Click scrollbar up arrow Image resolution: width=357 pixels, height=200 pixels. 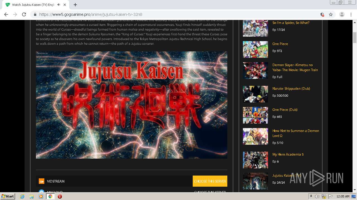(x=355, y=22)
